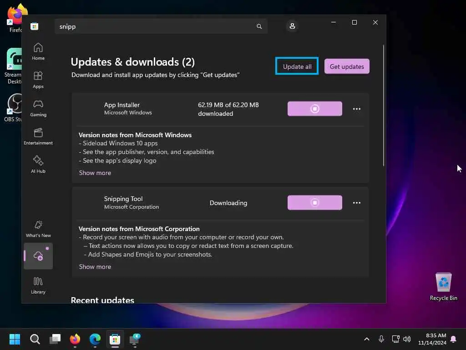This screenshot has width=466, height=350.
Task: Select the Downloads cloud icon in sidebar
Action: [38, 256]
